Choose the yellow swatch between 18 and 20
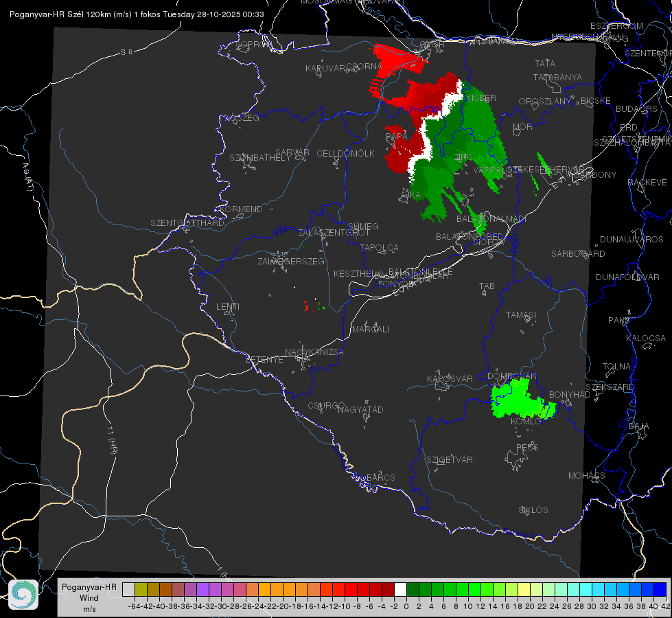The height and width of the screenshot is (618, 672). 524,590
